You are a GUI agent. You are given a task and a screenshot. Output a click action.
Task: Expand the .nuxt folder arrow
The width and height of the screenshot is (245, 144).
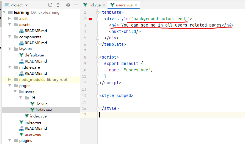tap(9, 18)
